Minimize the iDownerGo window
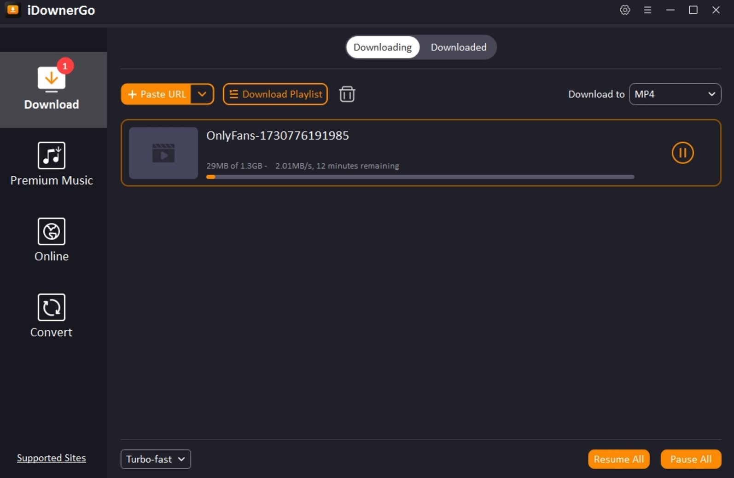The image size is (734, 478). point(670,10)
